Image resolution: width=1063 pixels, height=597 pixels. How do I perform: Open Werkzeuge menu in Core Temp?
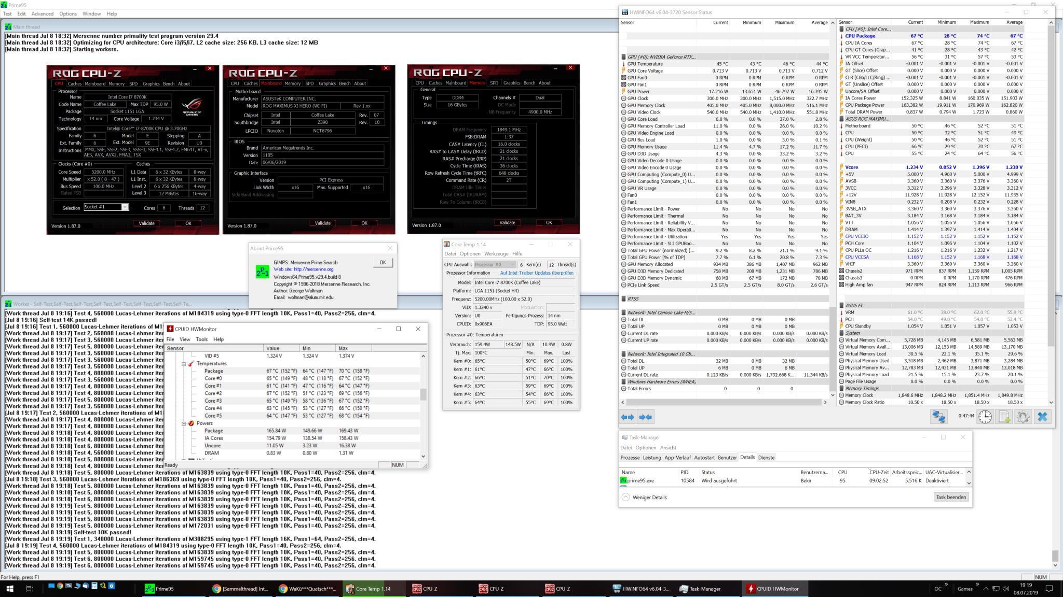click(496, 254)
